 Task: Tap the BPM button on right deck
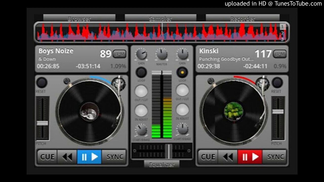point(280,54)
